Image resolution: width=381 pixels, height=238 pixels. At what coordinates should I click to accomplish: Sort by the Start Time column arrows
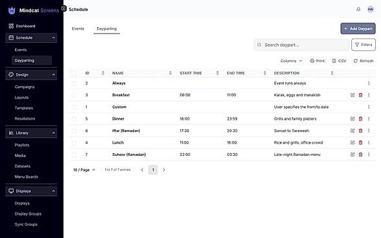coord(217,73)
